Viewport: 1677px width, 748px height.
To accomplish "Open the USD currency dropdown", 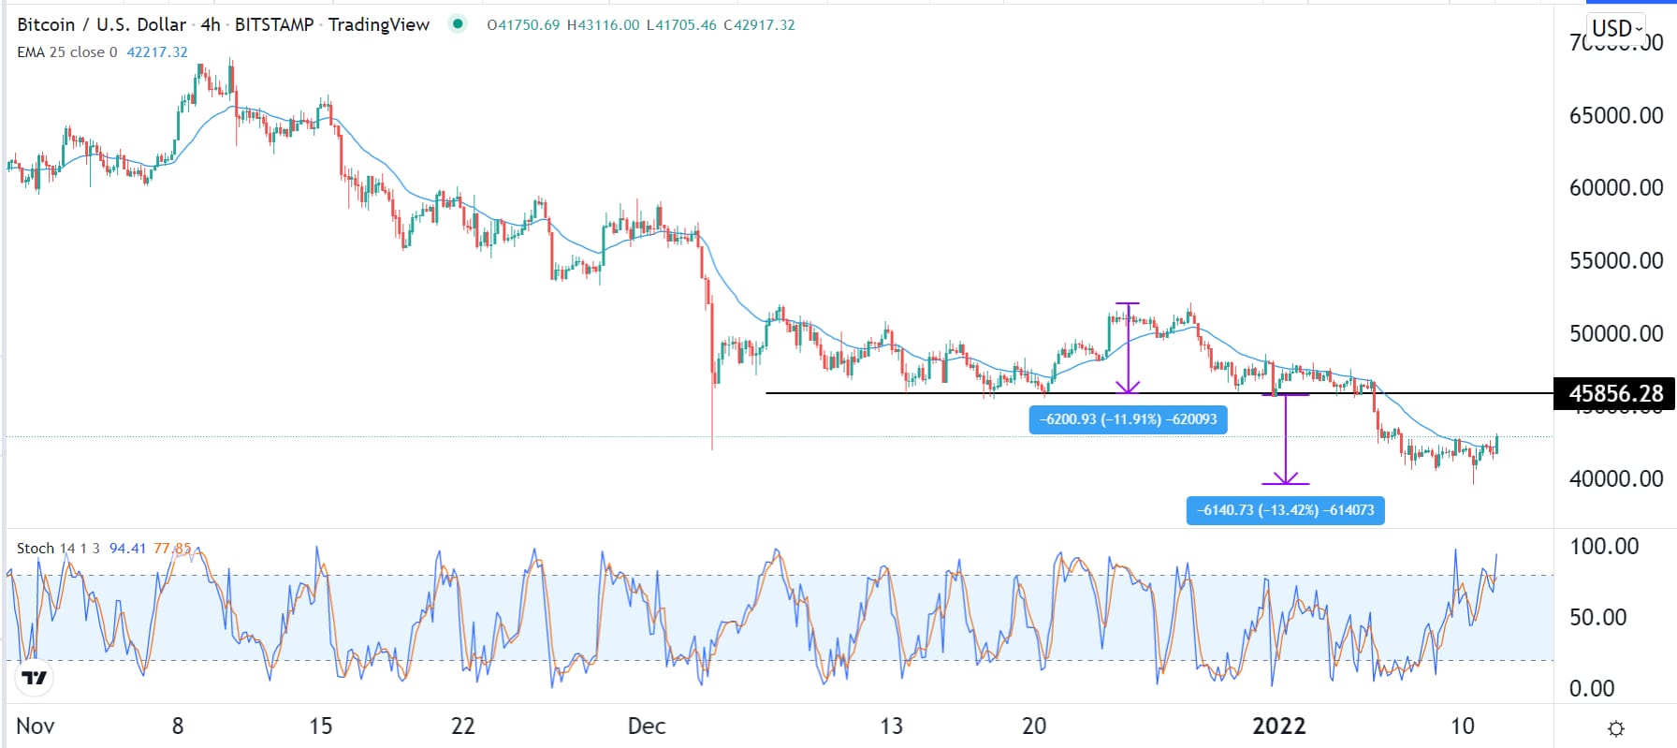I will pyautogui.click(x=1617, y=28).
